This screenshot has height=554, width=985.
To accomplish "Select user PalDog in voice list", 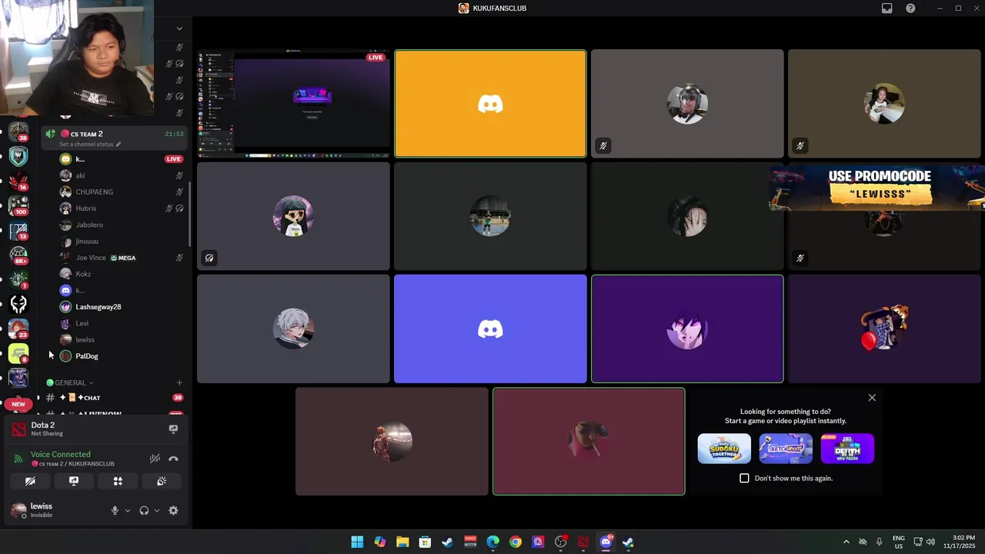I will (x=122, y=356).
